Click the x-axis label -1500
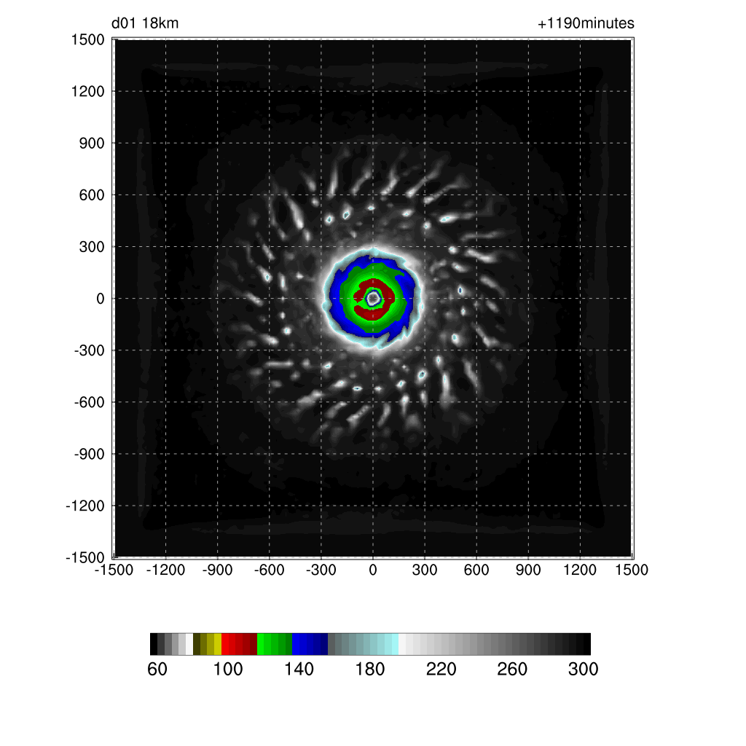This screenshot has height=746, width=746. click(114, 570)
